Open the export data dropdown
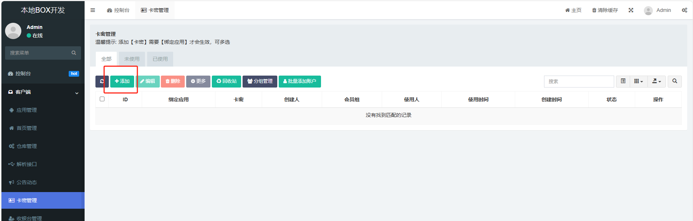Image resolution: width=693 pixels, height=221 pixels. click(656, 81)
